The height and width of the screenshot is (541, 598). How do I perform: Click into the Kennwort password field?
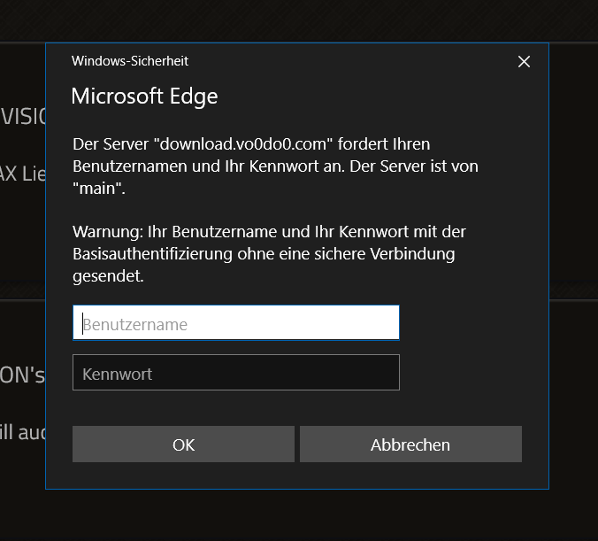coord(235,373)
